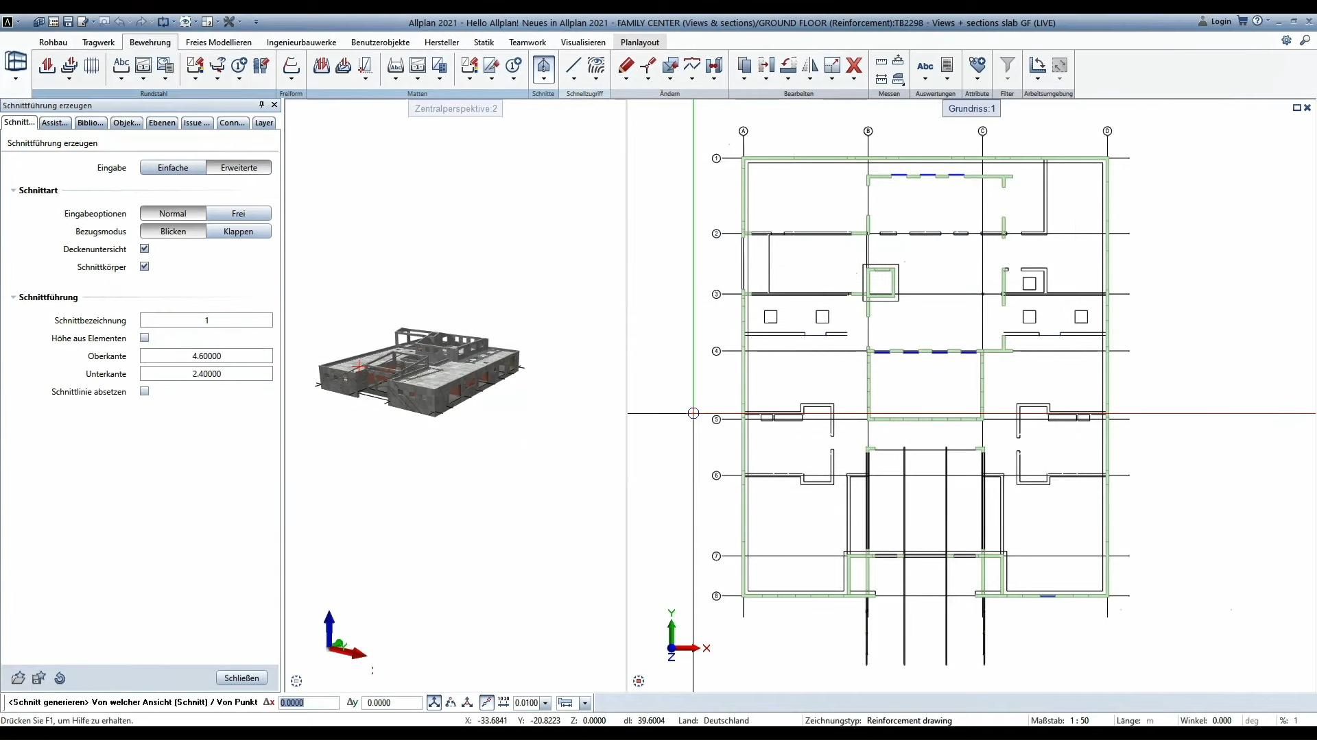The image size is (1317, 740).
Task: Open the Bewehrung ribbon tab
Action: click(150, 42)
